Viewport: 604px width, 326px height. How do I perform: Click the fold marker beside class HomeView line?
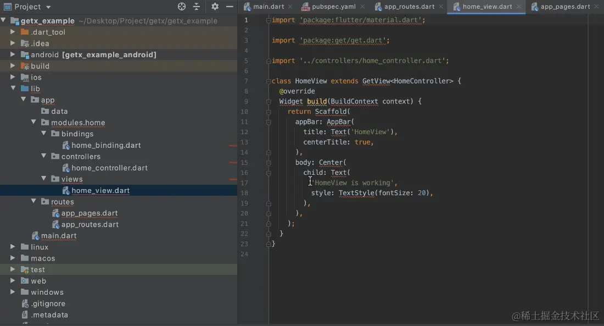tap(269, 81)
